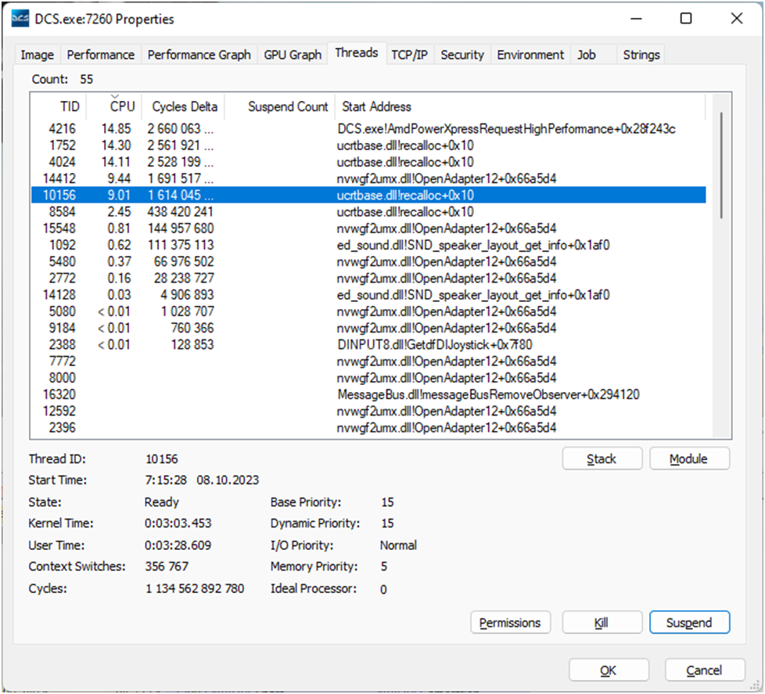Select thread 7772 row
This screenshot has height=694, width=765.
point(368,361)
